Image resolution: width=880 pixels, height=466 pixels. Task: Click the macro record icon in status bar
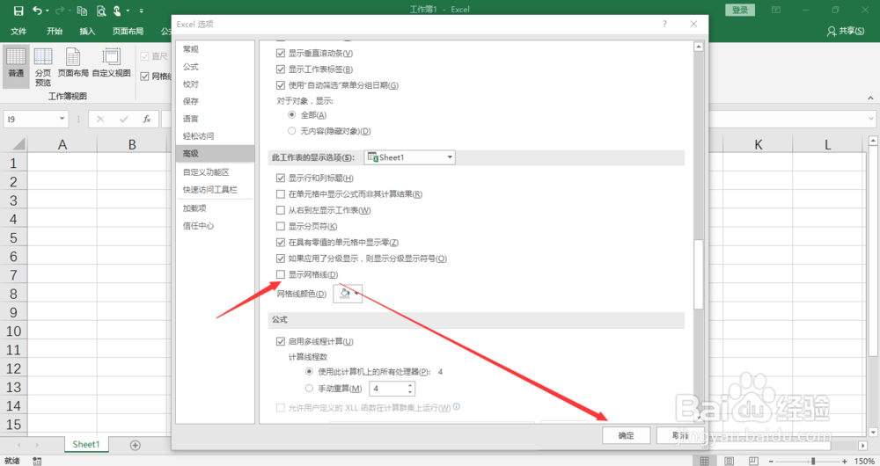pyautogui.click(x=37, y=461)
